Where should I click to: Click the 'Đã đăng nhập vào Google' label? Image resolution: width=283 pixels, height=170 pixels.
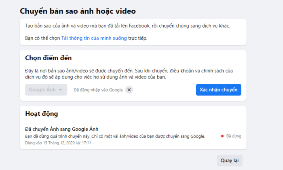point(98,90)
